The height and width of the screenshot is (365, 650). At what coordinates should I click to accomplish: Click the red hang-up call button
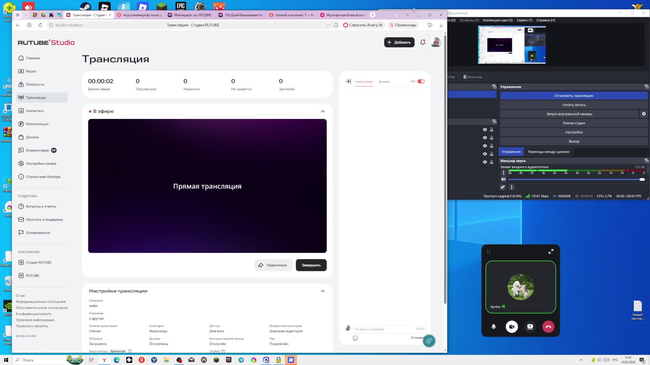(x=548, y=327)
